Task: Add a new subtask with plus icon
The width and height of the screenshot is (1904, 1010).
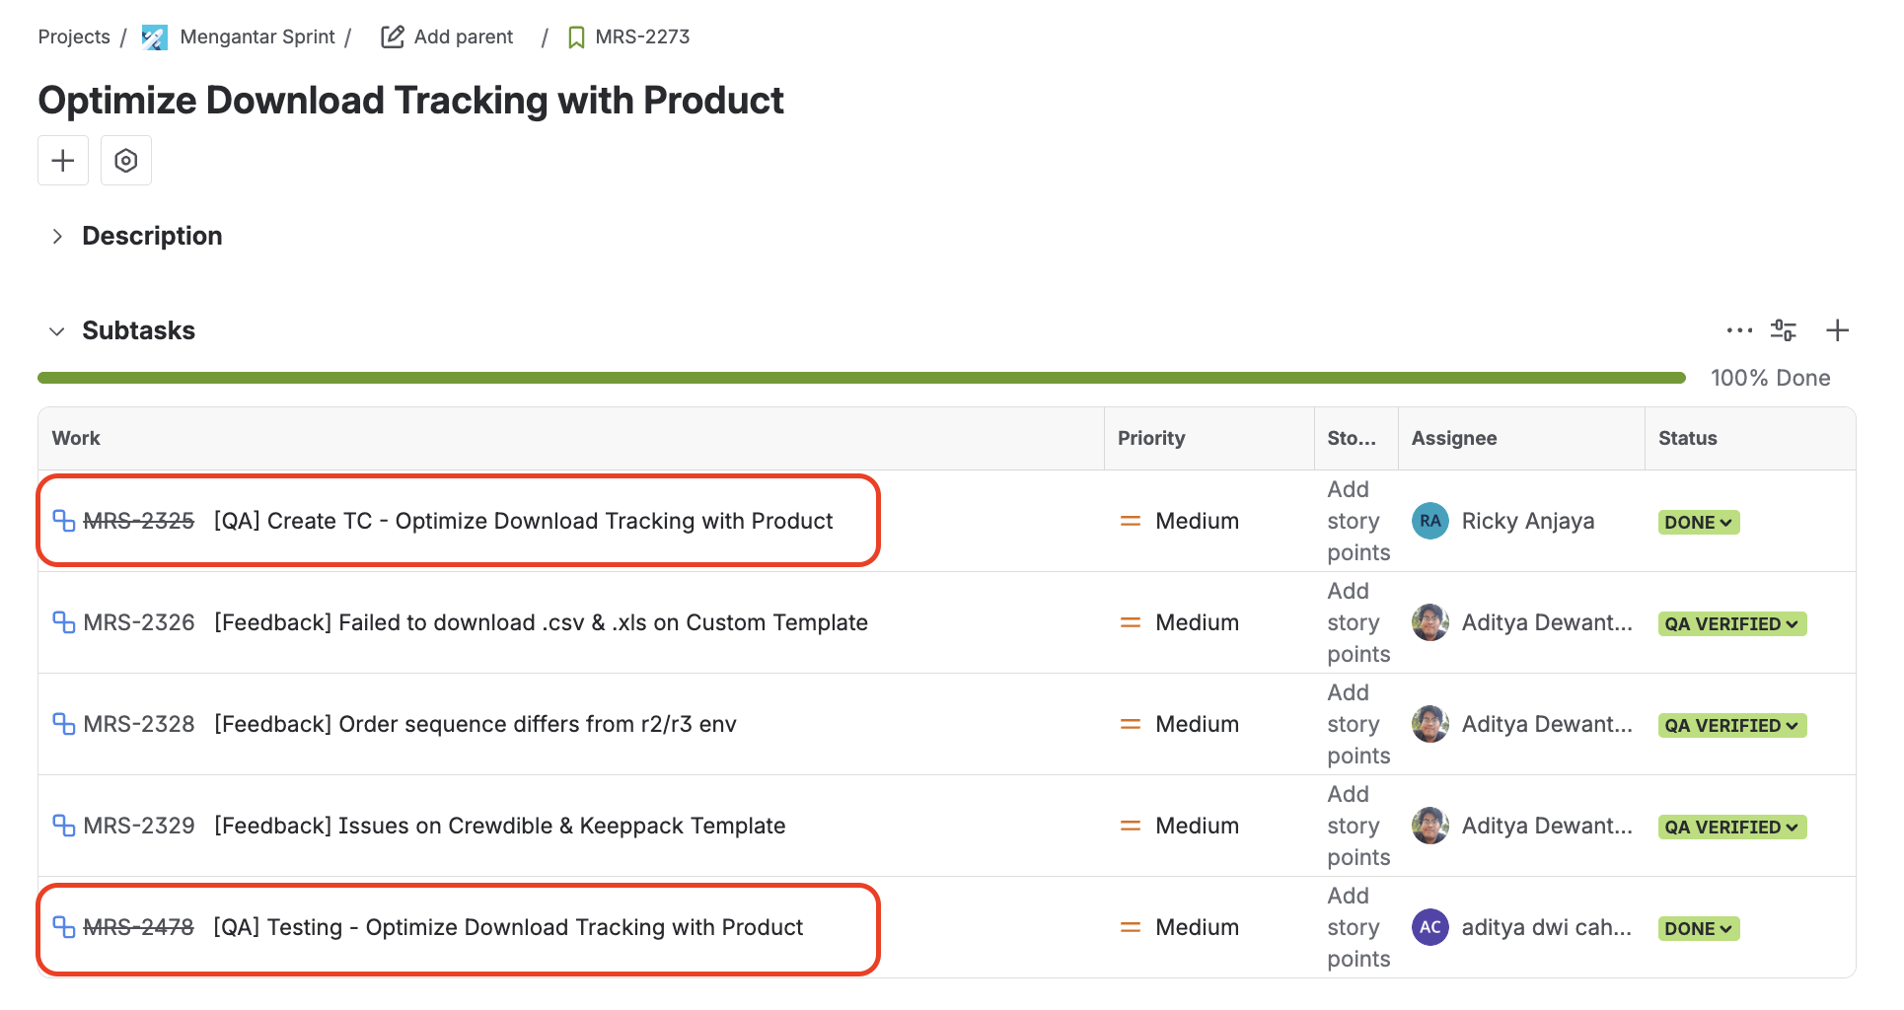Action: pyautogui.click(x=1837, y=330)
